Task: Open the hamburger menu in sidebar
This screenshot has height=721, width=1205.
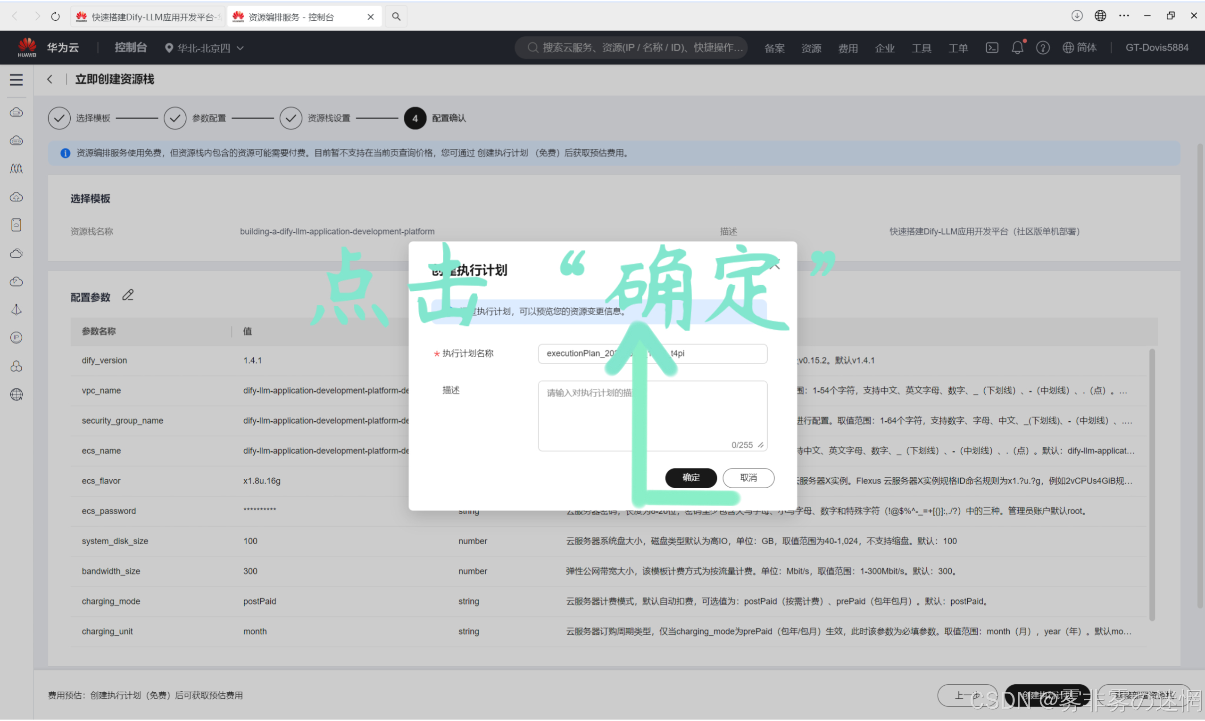Action: tap(16, 79)
